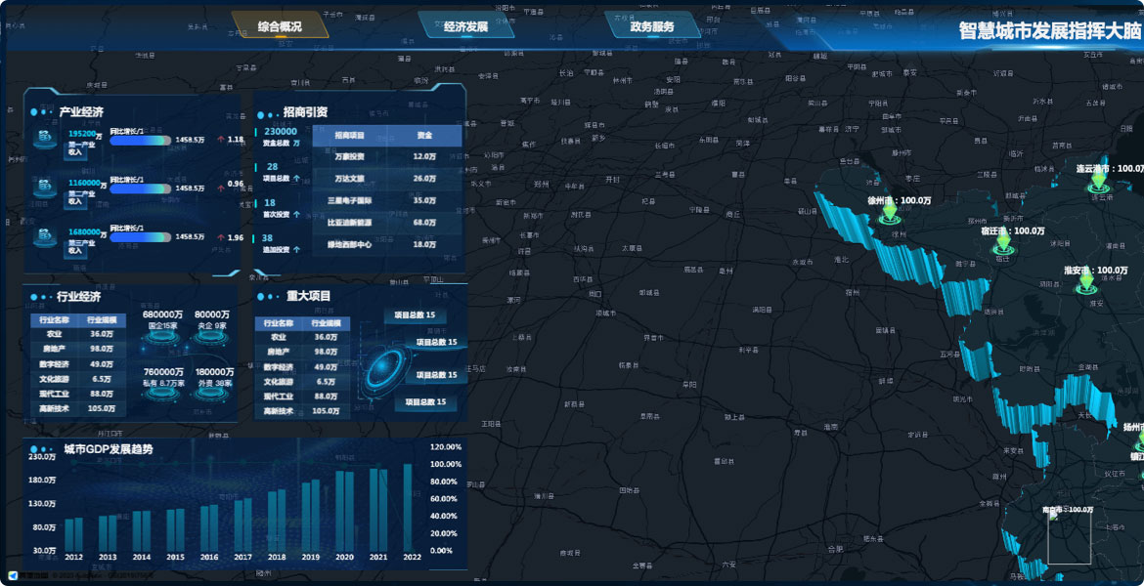Switch to the 政务服务 tab

651,26
